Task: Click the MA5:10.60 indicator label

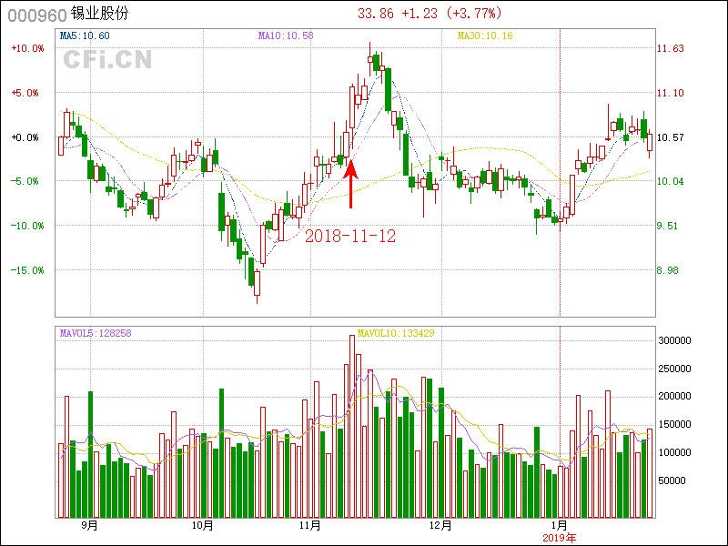Action: tap(85, 35)
